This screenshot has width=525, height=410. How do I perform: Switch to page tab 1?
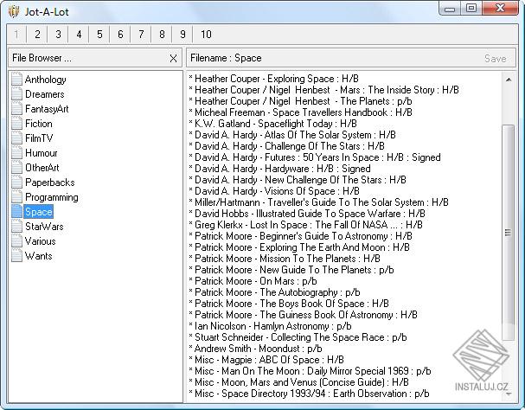click(x=16, y=35)
